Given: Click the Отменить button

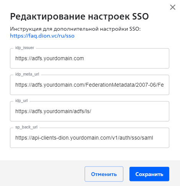Looking at the screenshot, I should (104, 174).
